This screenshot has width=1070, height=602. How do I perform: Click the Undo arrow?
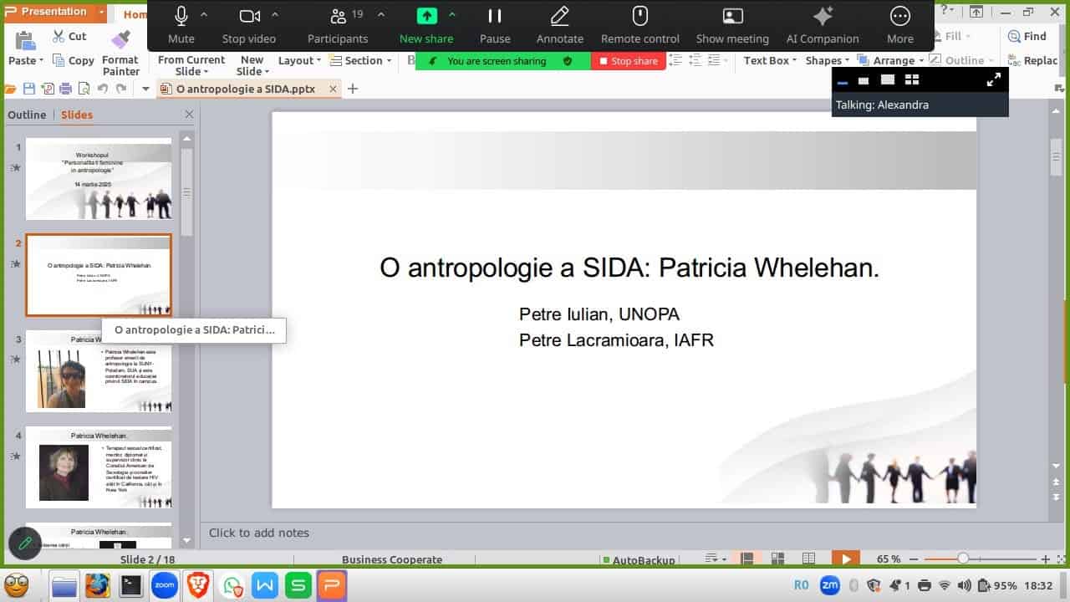[103, 89]
